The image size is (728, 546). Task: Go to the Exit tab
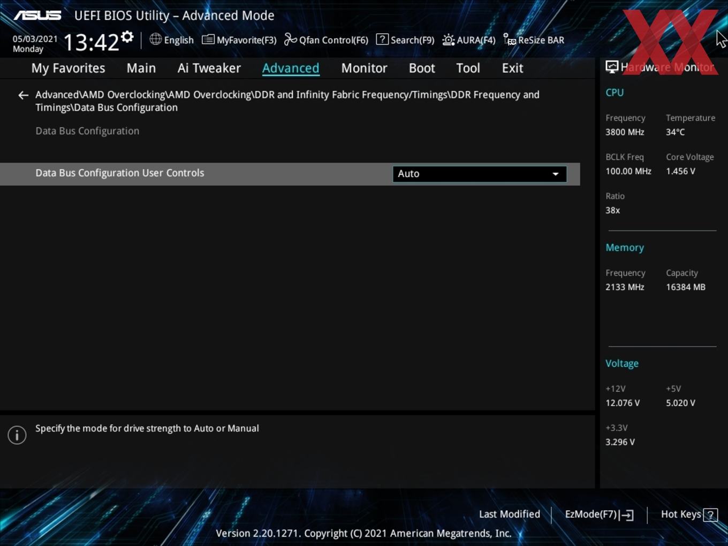click(x=512, y=68)
